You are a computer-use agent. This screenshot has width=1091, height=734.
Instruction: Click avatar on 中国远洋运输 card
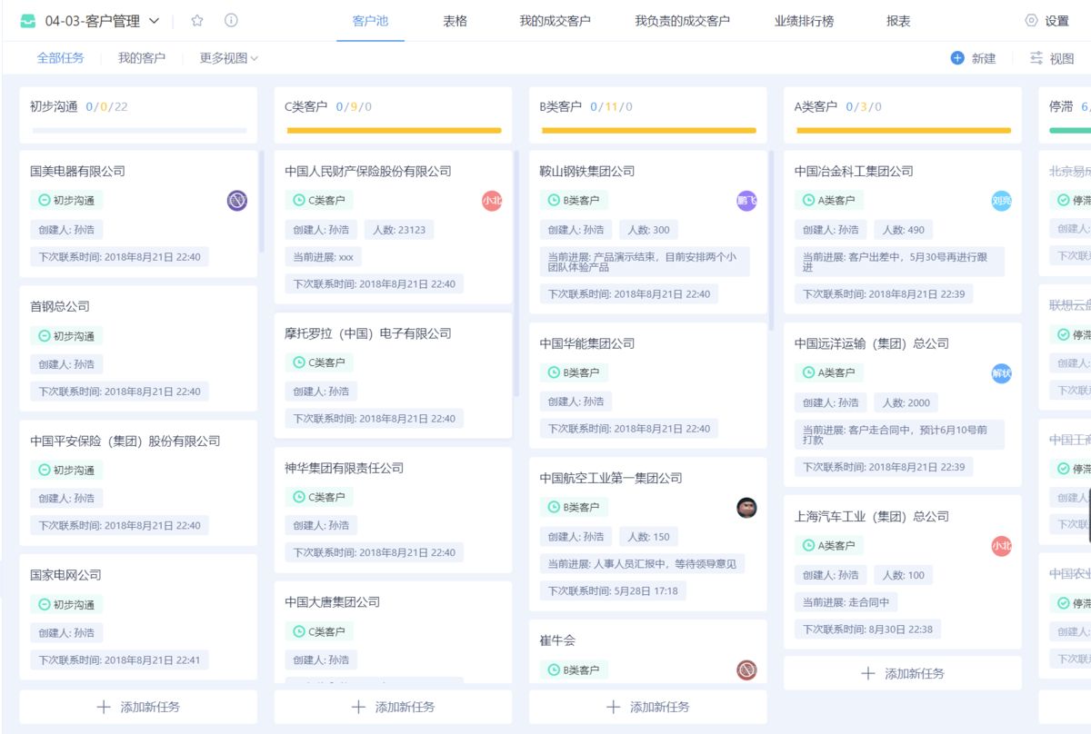tap(1001, 373)
